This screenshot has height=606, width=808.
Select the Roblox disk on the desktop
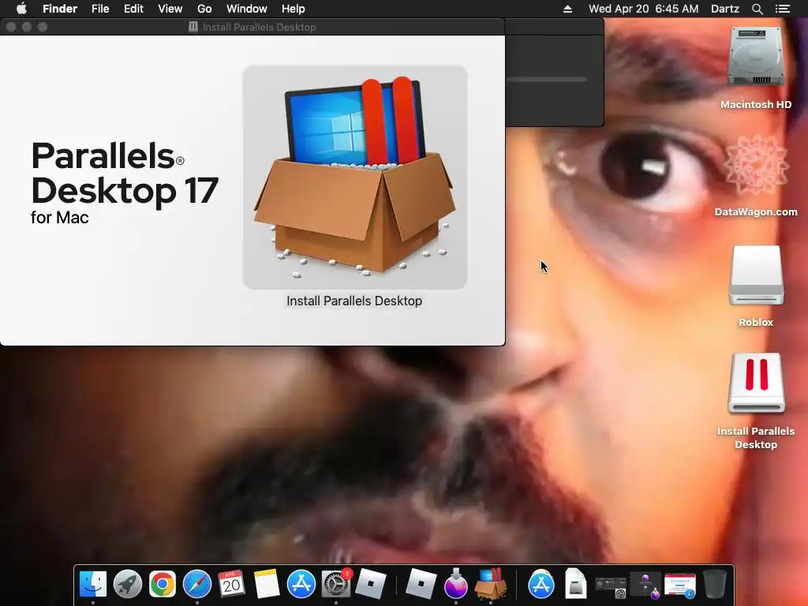tap(756, 275)
